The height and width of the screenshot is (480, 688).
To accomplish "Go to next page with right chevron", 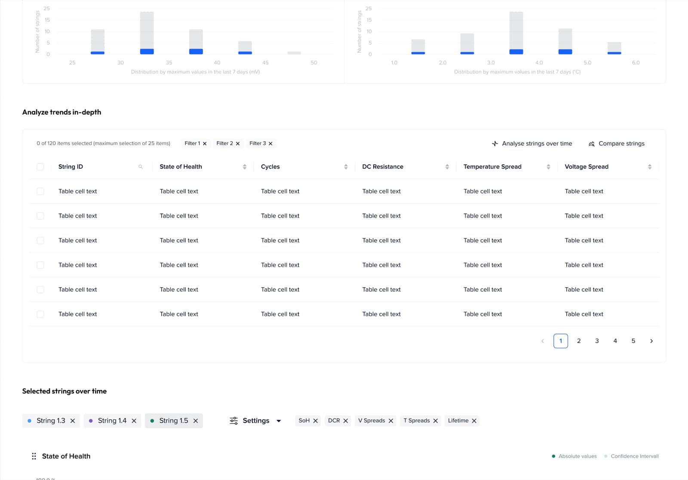I will click(x=651, y=341).
